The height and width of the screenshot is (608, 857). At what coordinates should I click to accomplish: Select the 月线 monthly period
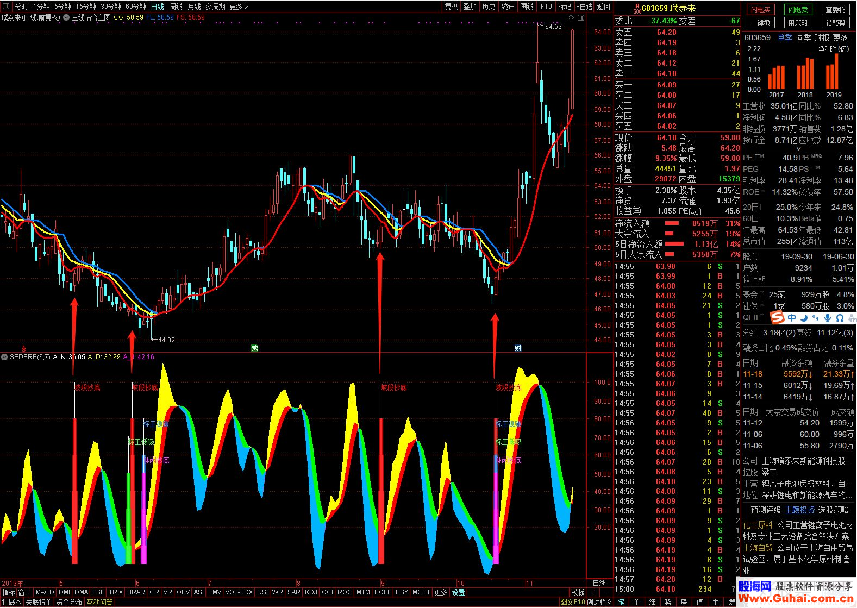[195, 7]
